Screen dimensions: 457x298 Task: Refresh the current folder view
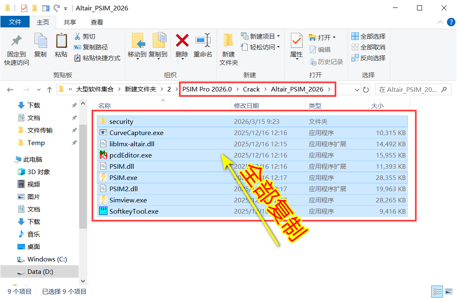click(x=366, y=90)
